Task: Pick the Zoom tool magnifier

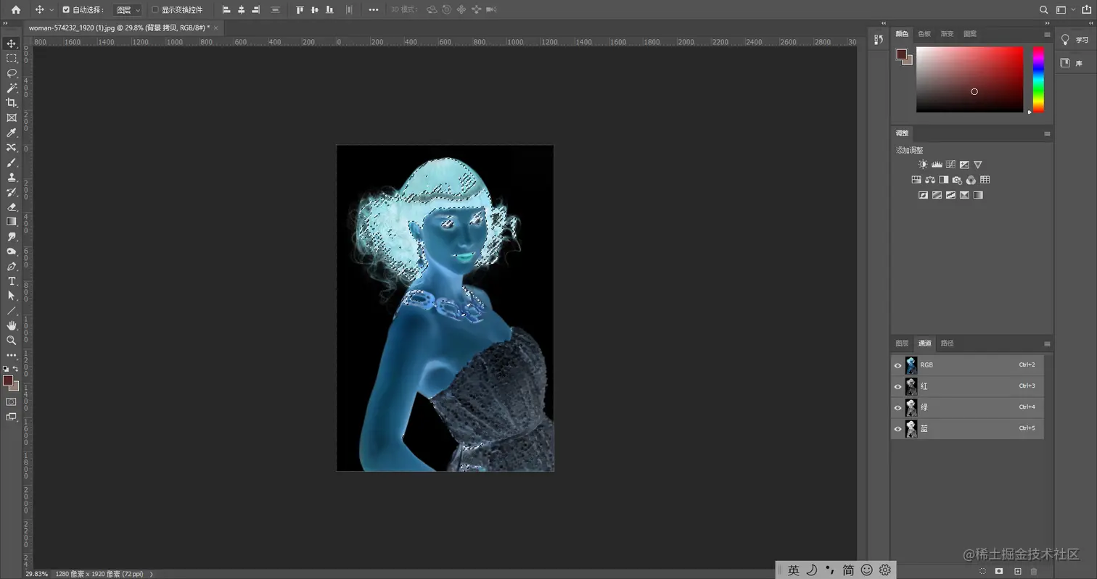Action: pyautogui.click(x=12, y=340)
